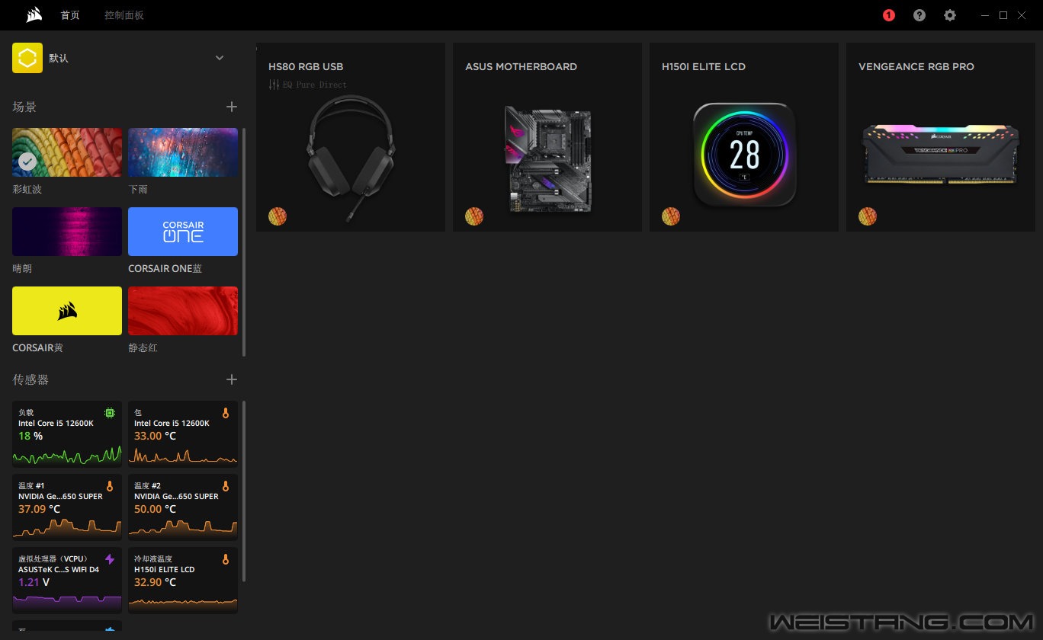Click the thermometer icon on 冷却液温度 card

tap(225, 559)
